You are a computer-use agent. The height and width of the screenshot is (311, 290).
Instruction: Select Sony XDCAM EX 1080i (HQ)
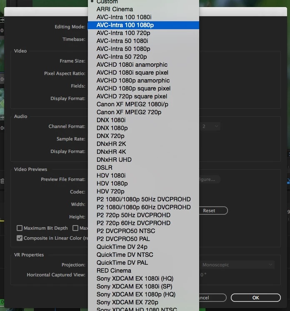click(x=143, y=278)
